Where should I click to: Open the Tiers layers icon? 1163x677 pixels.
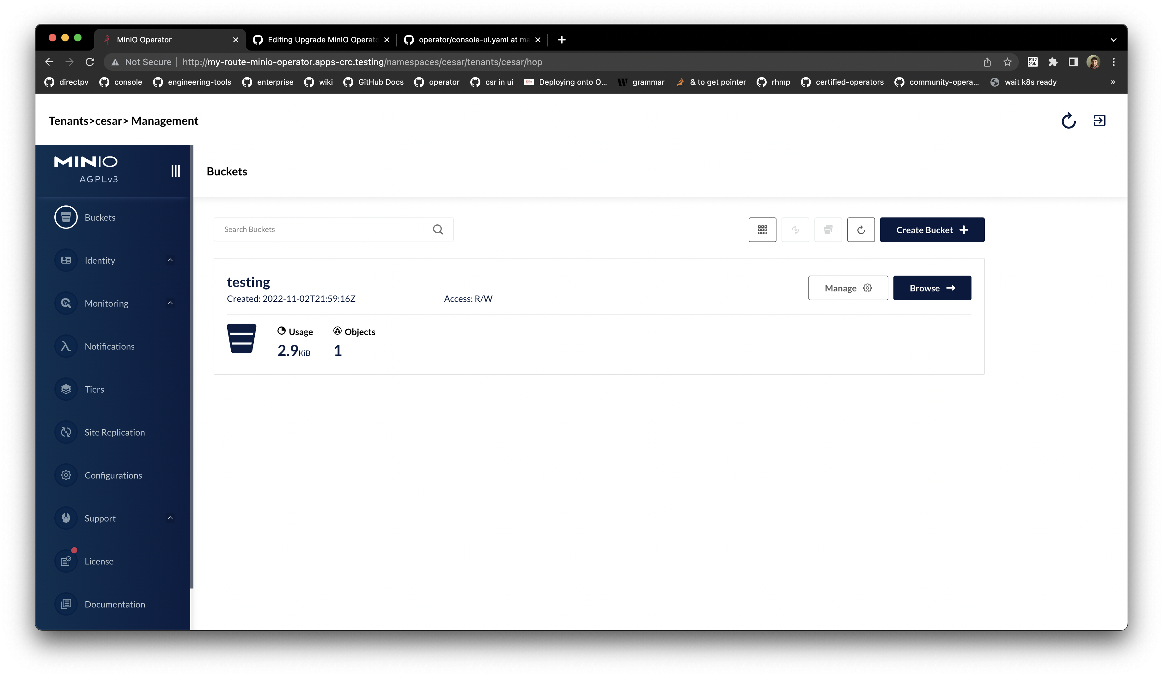[x=66, y=389]
